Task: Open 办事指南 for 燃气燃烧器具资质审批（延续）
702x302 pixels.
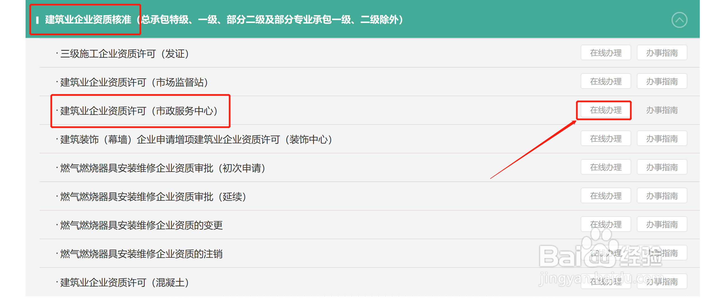Action: pos(662,196)
